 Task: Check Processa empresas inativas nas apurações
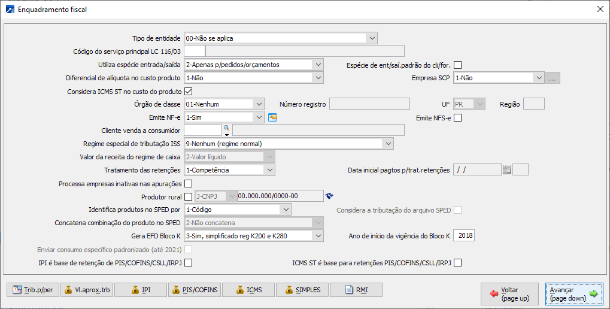[x=188, y=183]
